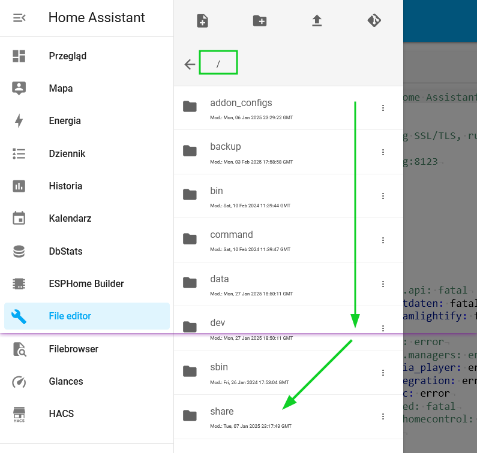Screen dimensions: 477x453
Task: Open DbStats in sidebar
Action: [86, 251]
